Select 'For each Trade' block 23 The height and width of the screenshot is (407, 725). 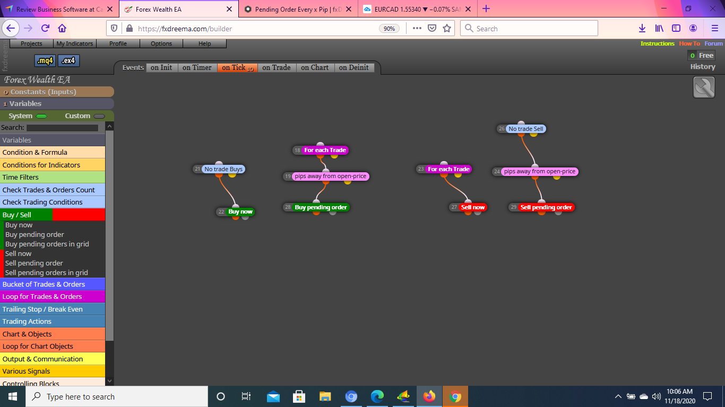click(x=448, y=169)
